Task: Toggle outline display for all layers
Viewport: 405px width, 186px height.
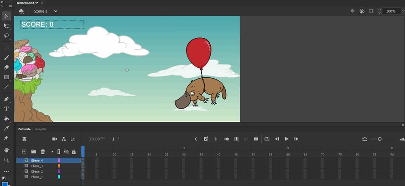Action: [58, 151]
